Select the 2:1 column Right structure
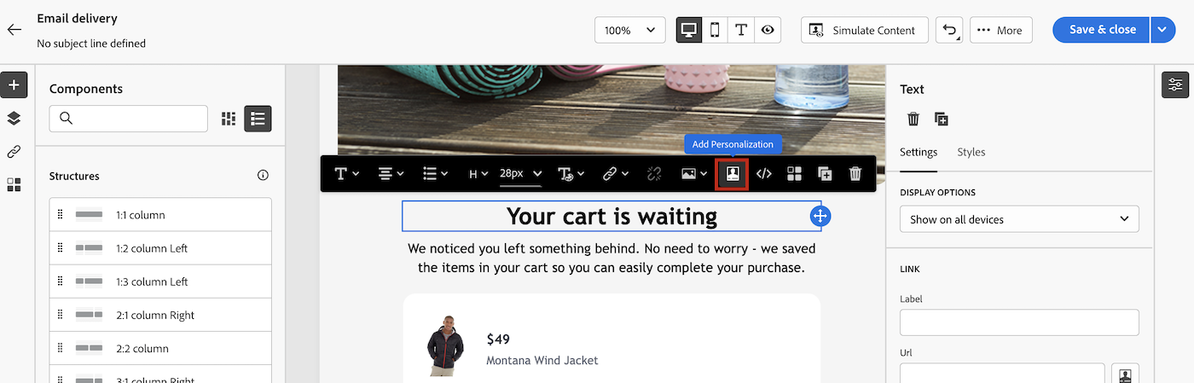 coord(160,315)
